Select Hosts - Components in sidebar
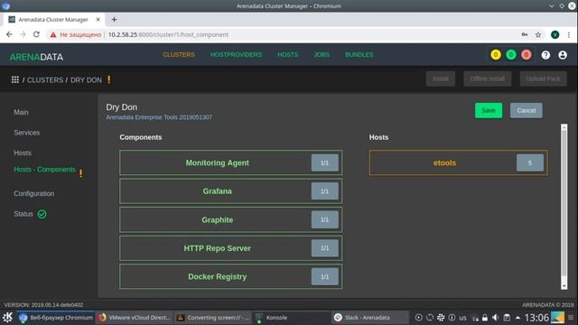Image resolution: width=578 pixels, height=325 pixels. [x=44, y=170]
